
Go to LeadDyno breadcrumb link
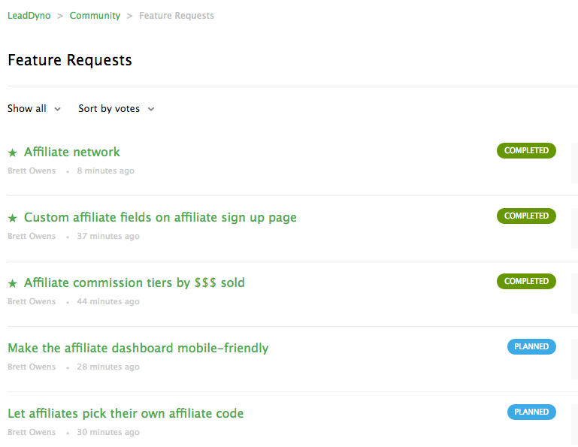[29, 16]
